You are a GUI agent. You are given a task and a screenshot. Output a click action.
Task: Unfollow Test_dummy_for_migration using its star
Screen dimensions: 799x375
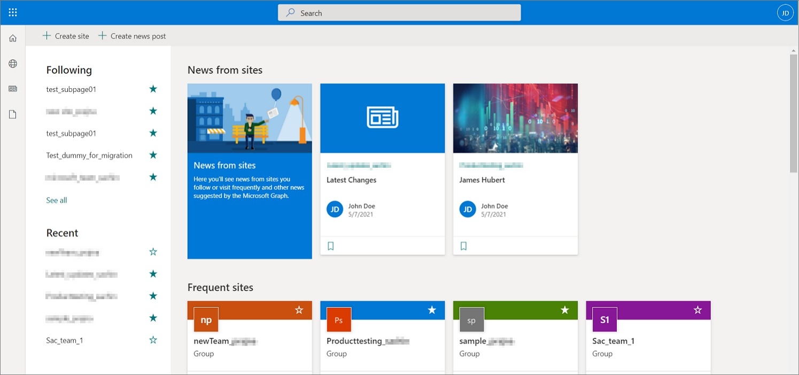[153, 154]
